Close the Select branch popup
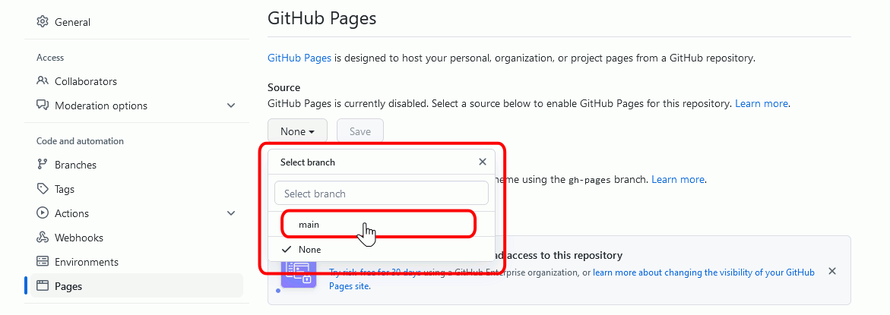The width and height of the screenshot is (890, 315). (483, 162)
